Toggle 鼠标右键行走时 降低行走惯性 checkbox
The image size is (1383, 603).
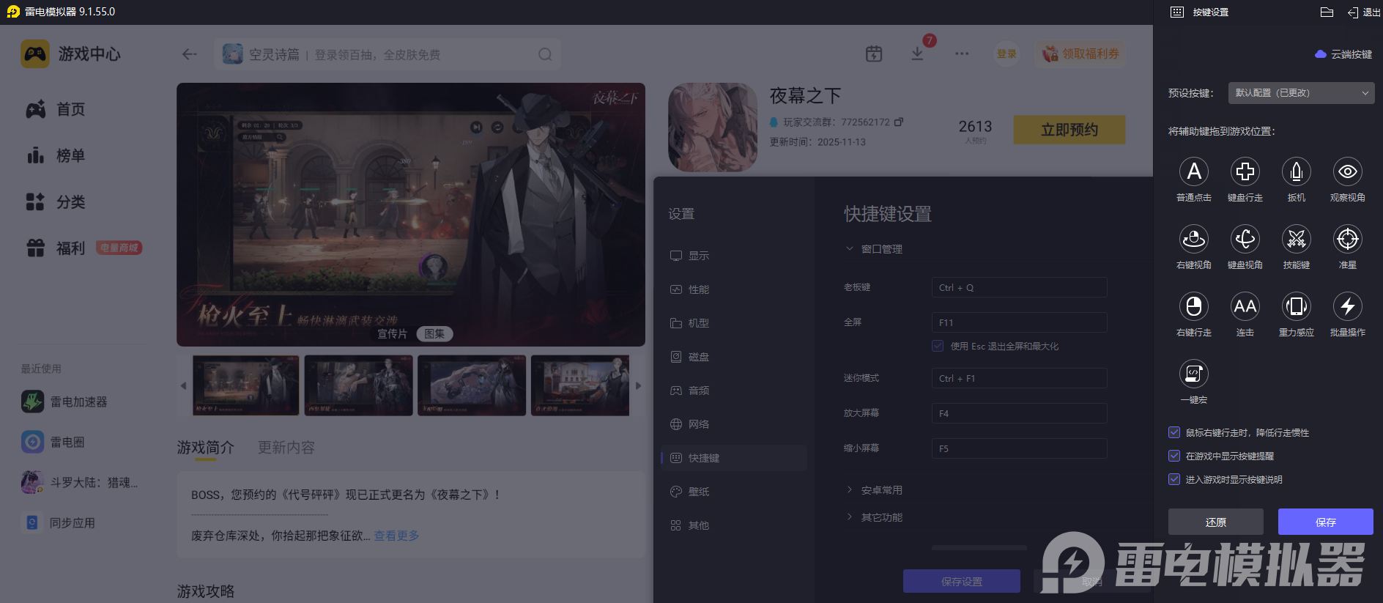1174,432
